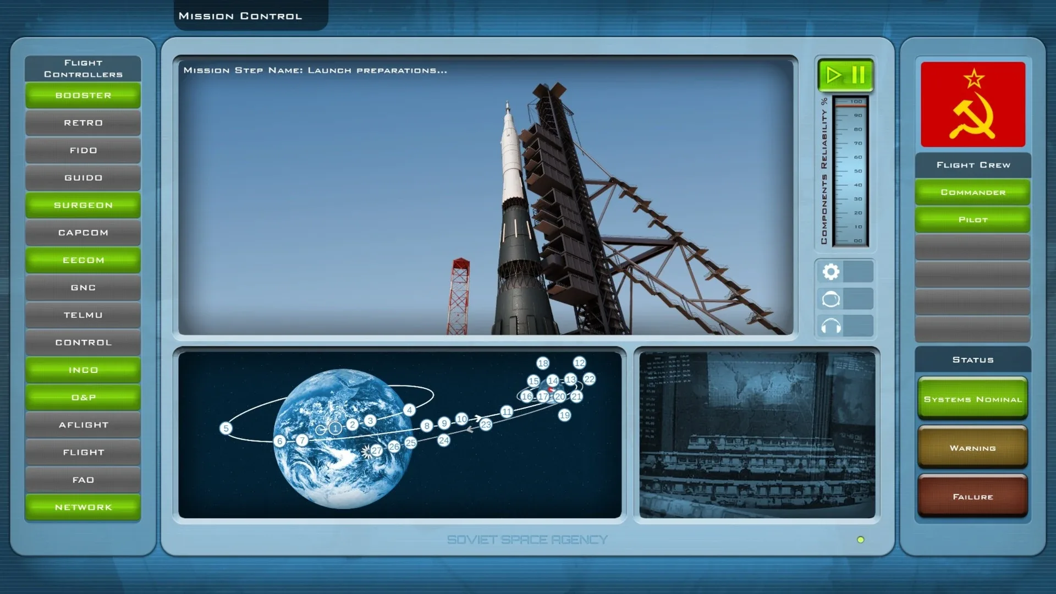Viewport: 1056px width, 594px height.
Task: Select mission step marker 11
Action: [x=507, y=411]
